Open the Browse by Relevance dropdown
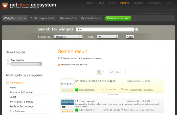Screen dimensions: 177x115 [x=68, y=37]
